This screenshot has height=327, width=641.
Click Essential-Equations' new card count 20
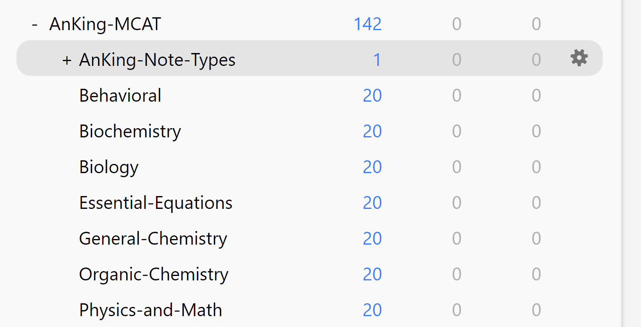pos(372,203)
